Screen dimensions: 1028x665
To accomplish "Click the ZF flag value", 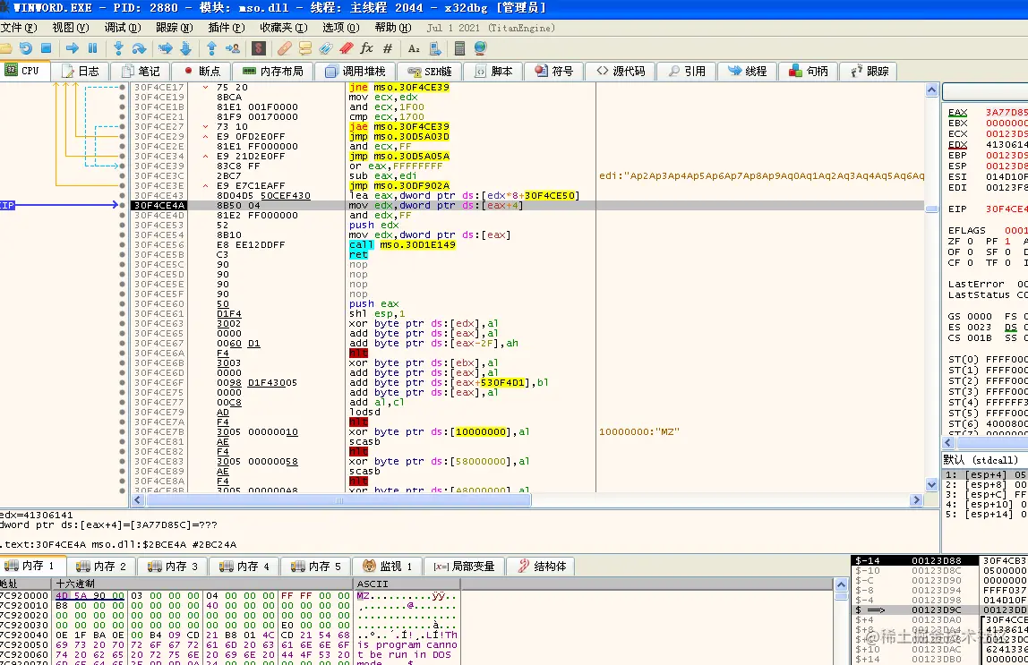I will (971, 241).
